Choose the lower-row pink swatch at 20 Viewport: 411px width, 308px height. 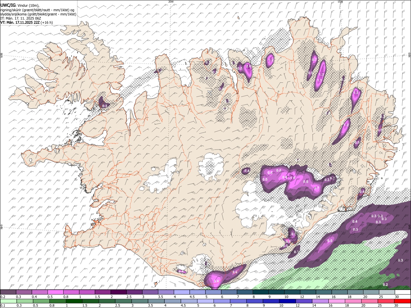pos(369,301)
